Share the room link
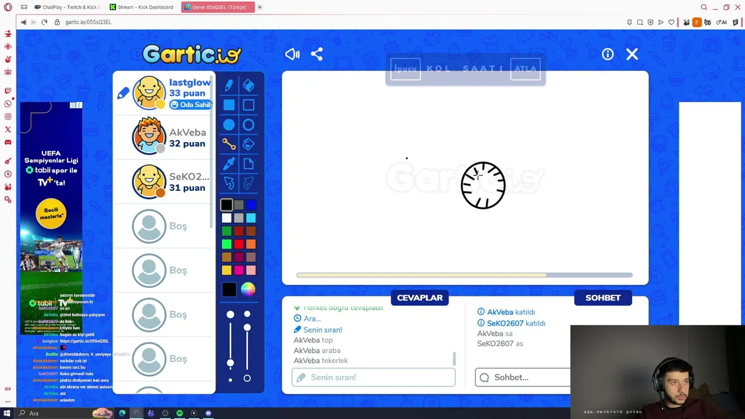This screenshot has height=419, width=745. coord(317,54)
